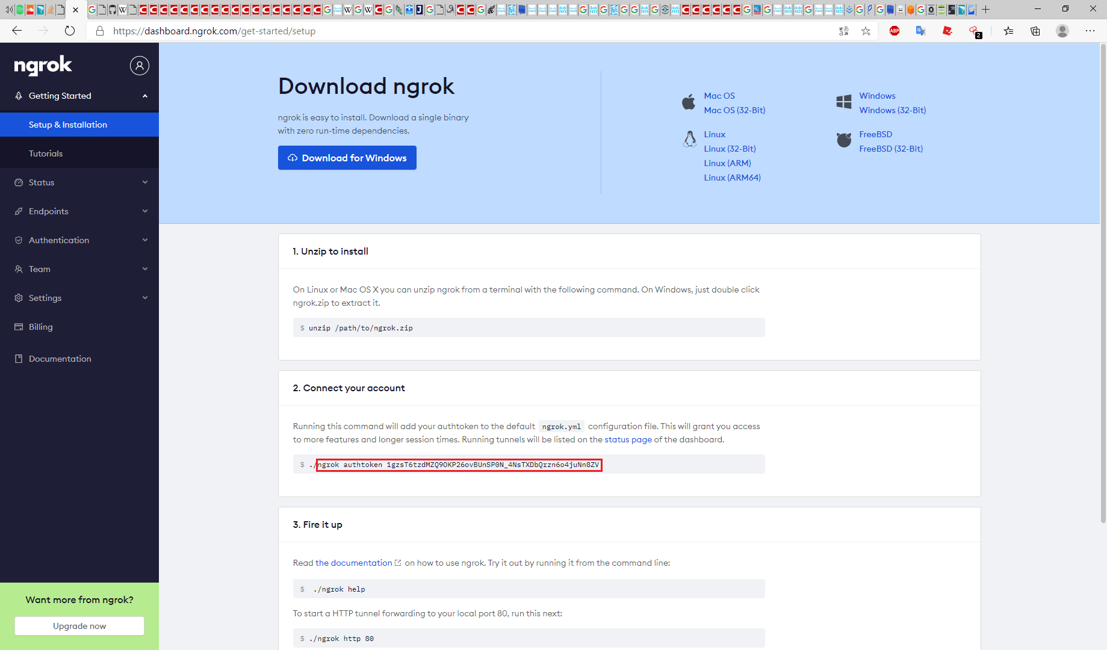Open the Billing sidebar item
Viewport: 1107px width, 650px height.
point(40,327)
